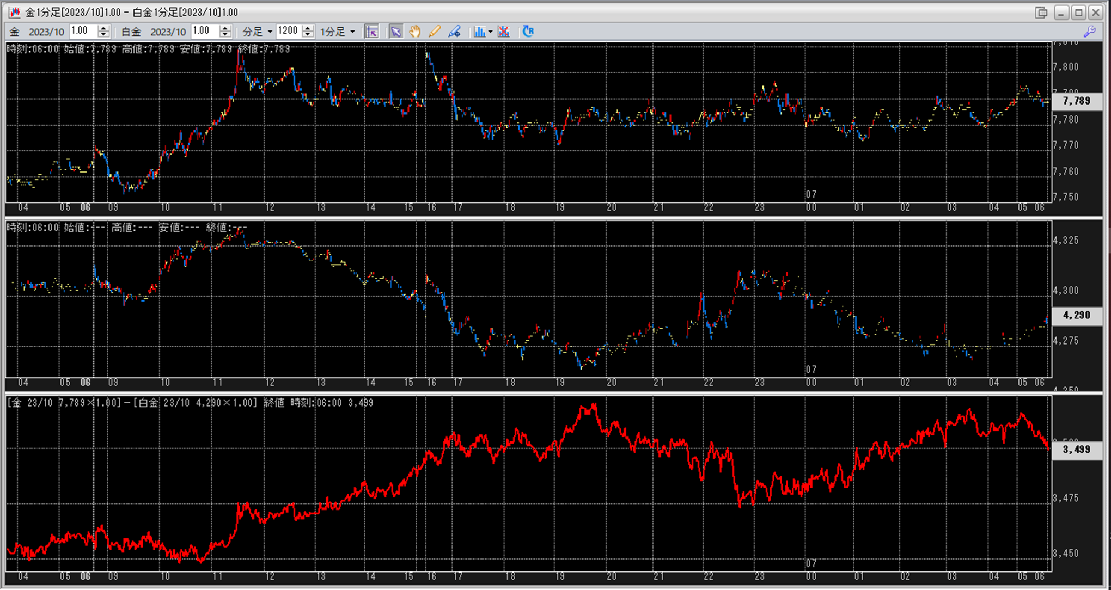Expand the indicator chart dropdown arrow
The width and height of the screenshot is (1111, 590).
pyautogui.click(x=490, y=32)
